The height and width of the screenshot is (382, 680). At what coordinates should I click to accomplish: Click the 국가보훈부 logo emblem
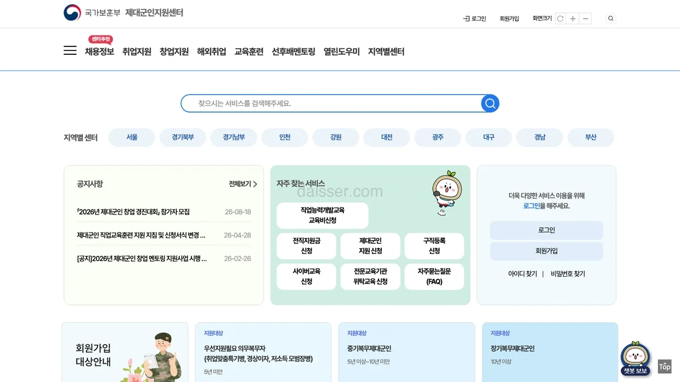pos(72,12)
